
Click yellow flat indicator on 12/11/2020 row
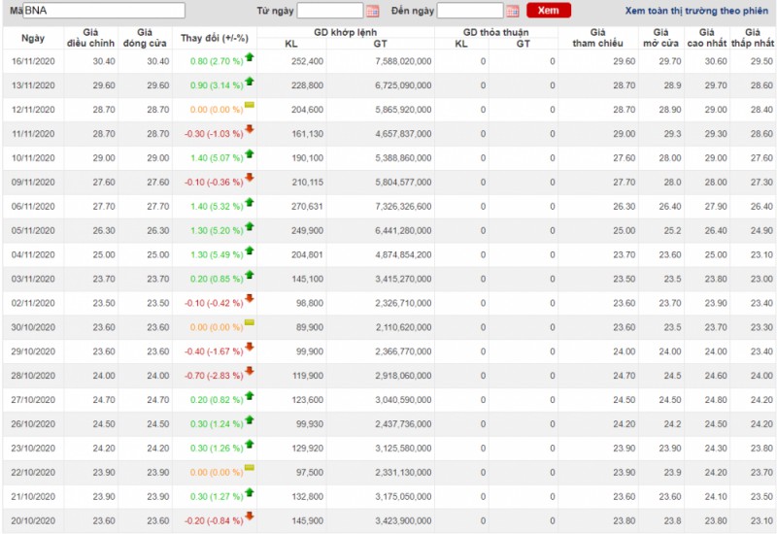(x=250, y=105)
